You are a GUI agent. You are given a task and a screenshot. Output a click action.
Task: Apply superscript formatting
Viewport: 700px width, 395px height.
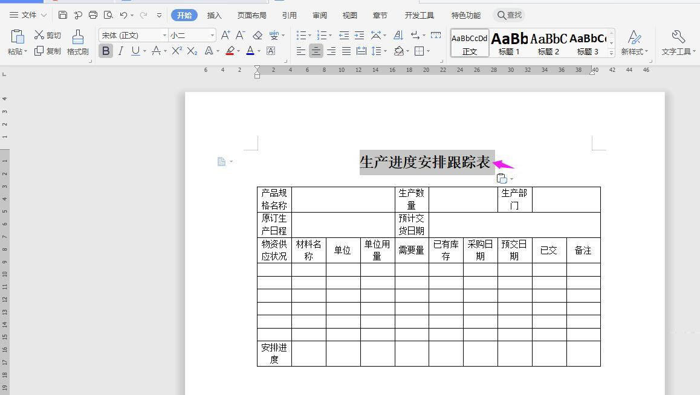[x=177, y=51]
